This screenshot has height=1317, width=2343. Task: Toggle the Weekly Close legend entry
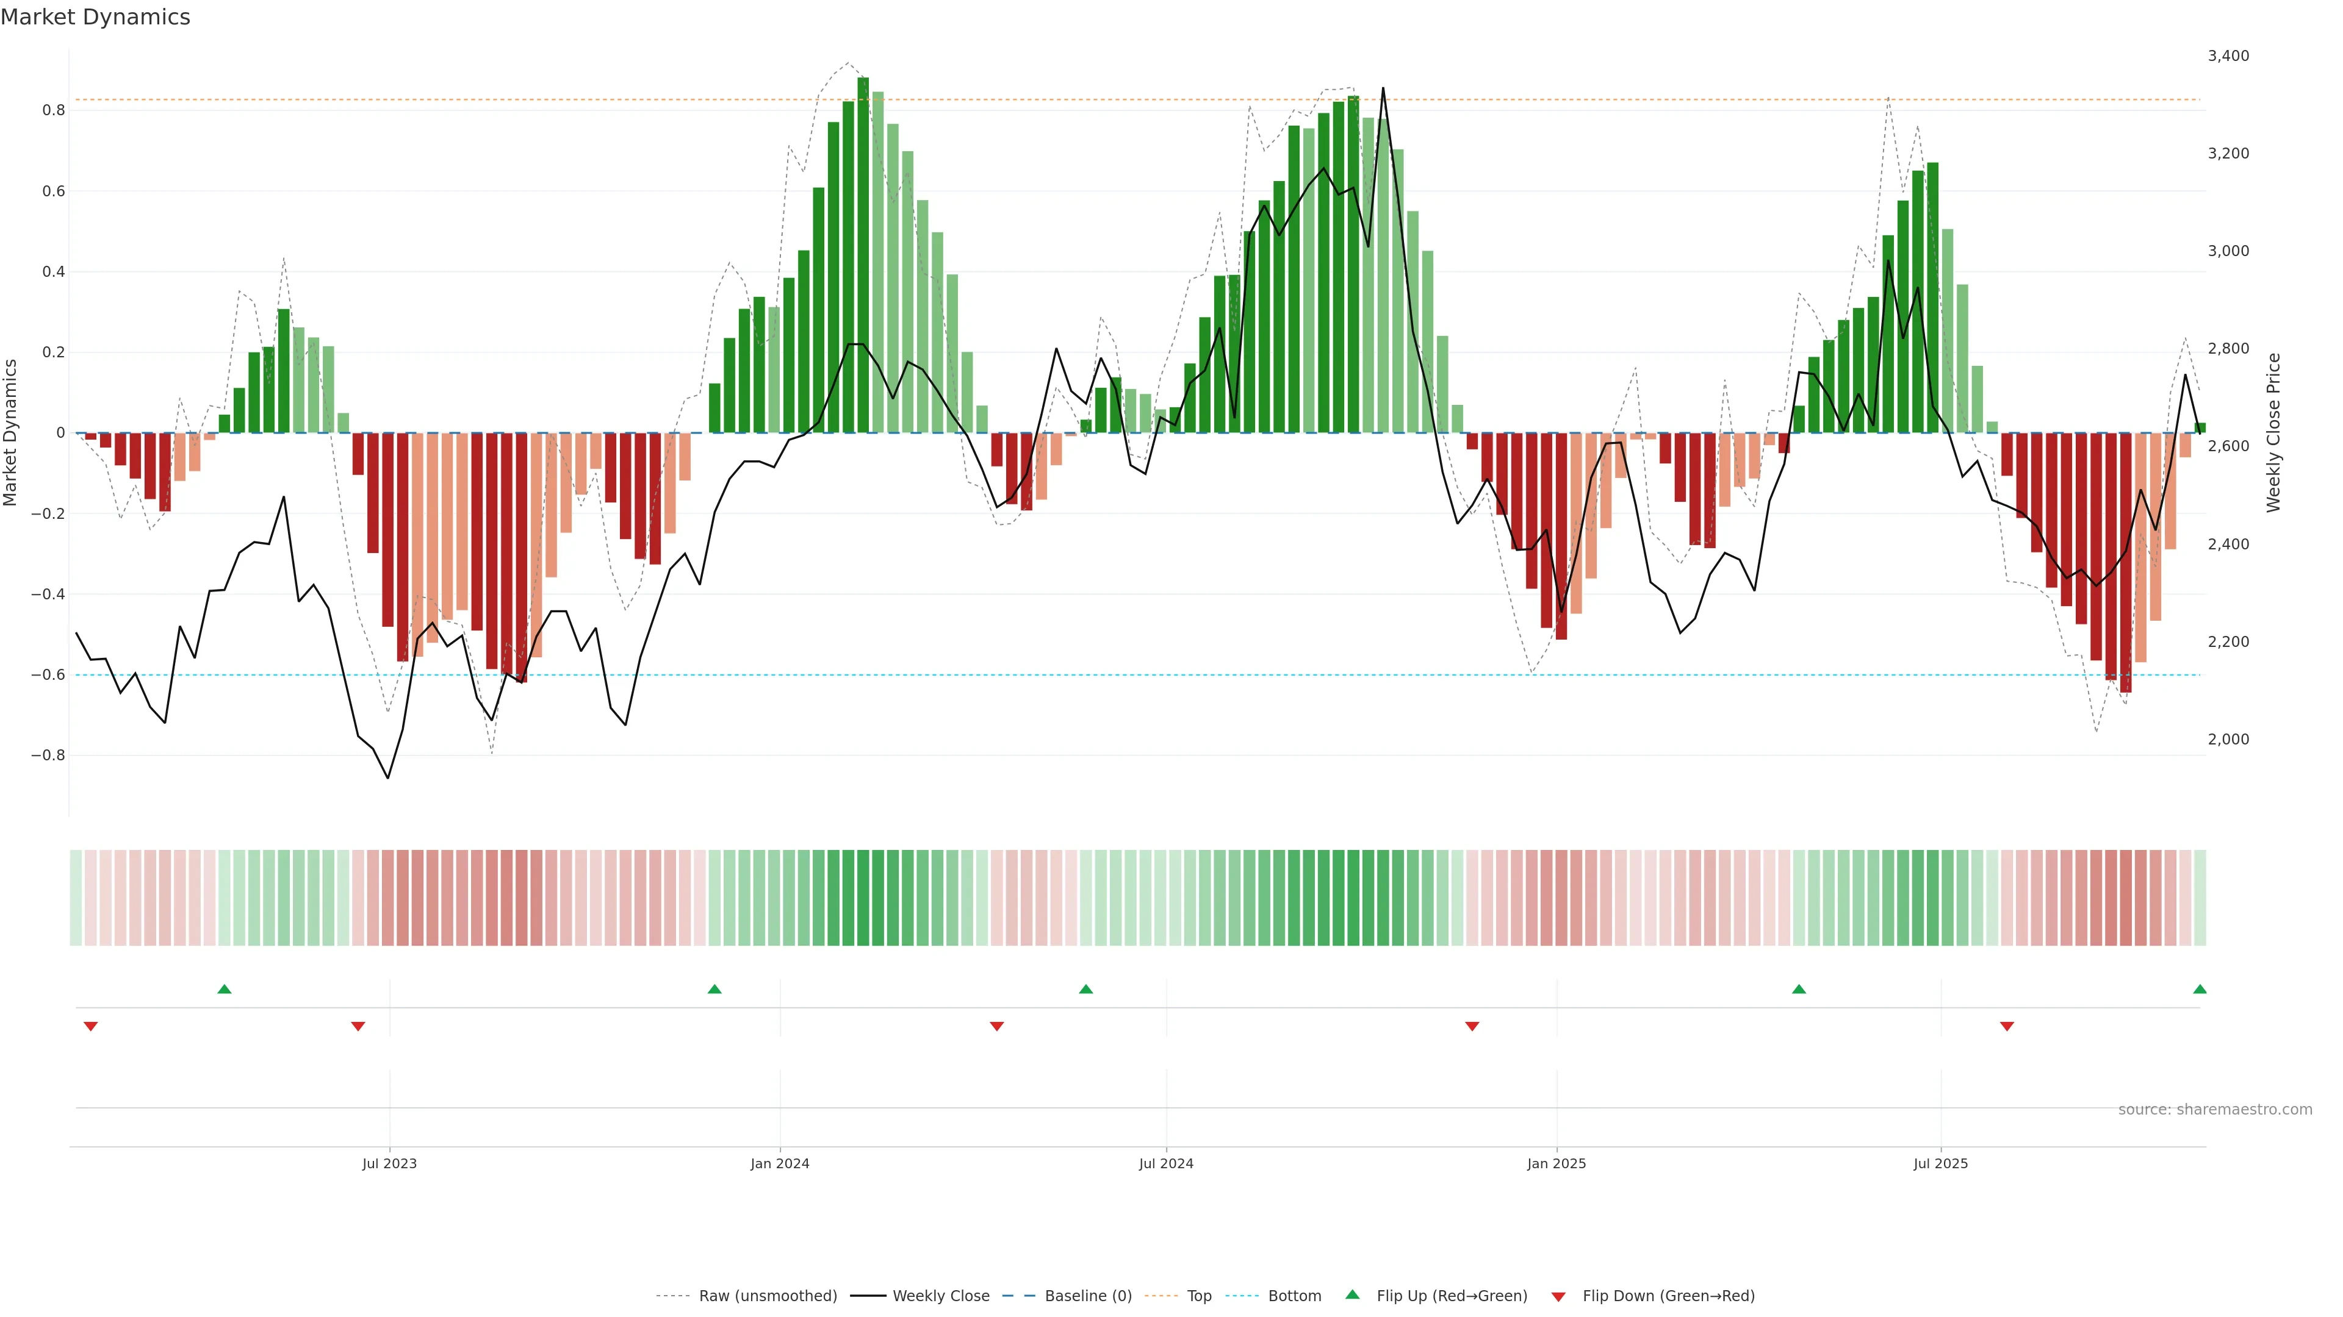(x=940, y=1296)
